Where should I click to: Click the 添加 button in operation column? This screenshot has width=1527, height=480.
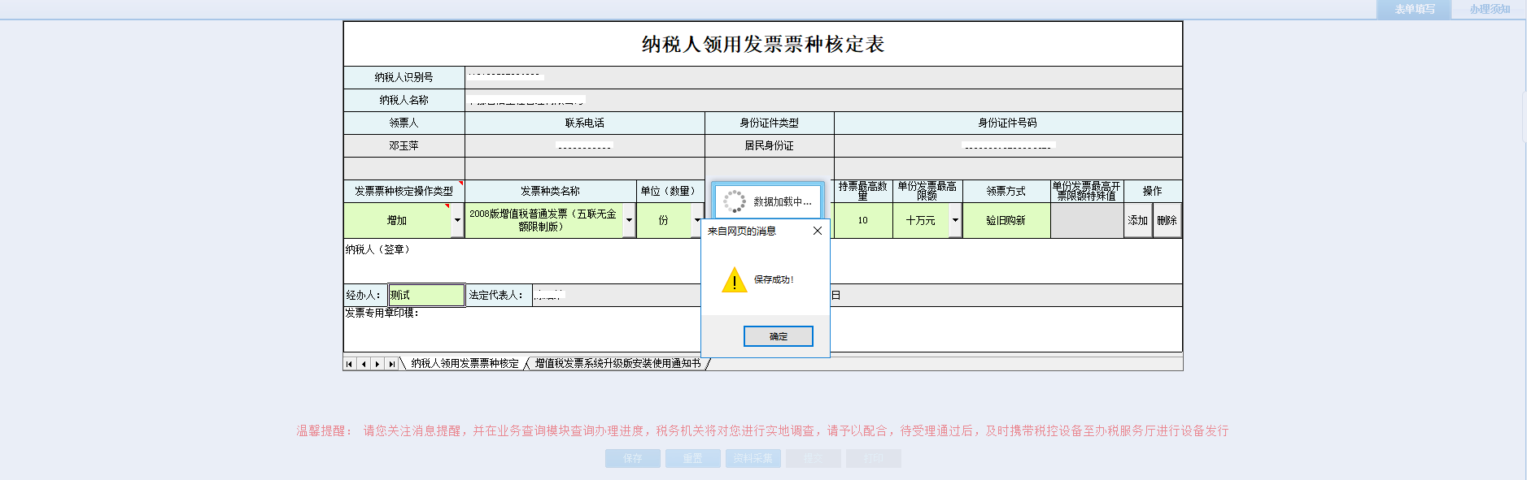[1137, 220]
